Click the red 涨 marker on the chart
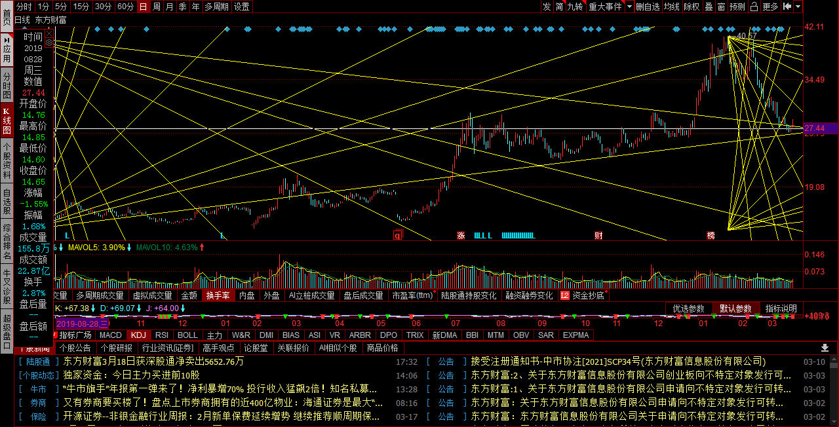This screenshot has width=839, height=427. (x=461, y=234)
